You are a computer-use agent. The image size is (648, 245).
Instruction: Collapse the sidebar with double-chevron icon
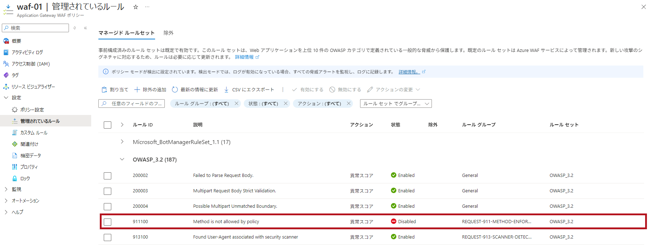point(85,28)
